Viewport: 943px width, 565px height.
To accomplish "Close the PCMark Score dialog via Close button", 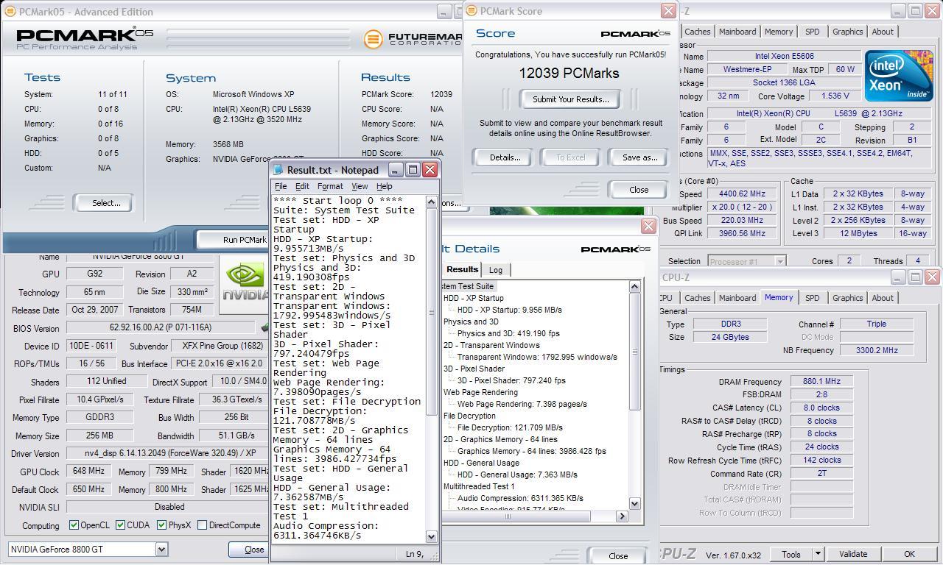I will coord(639,190).
